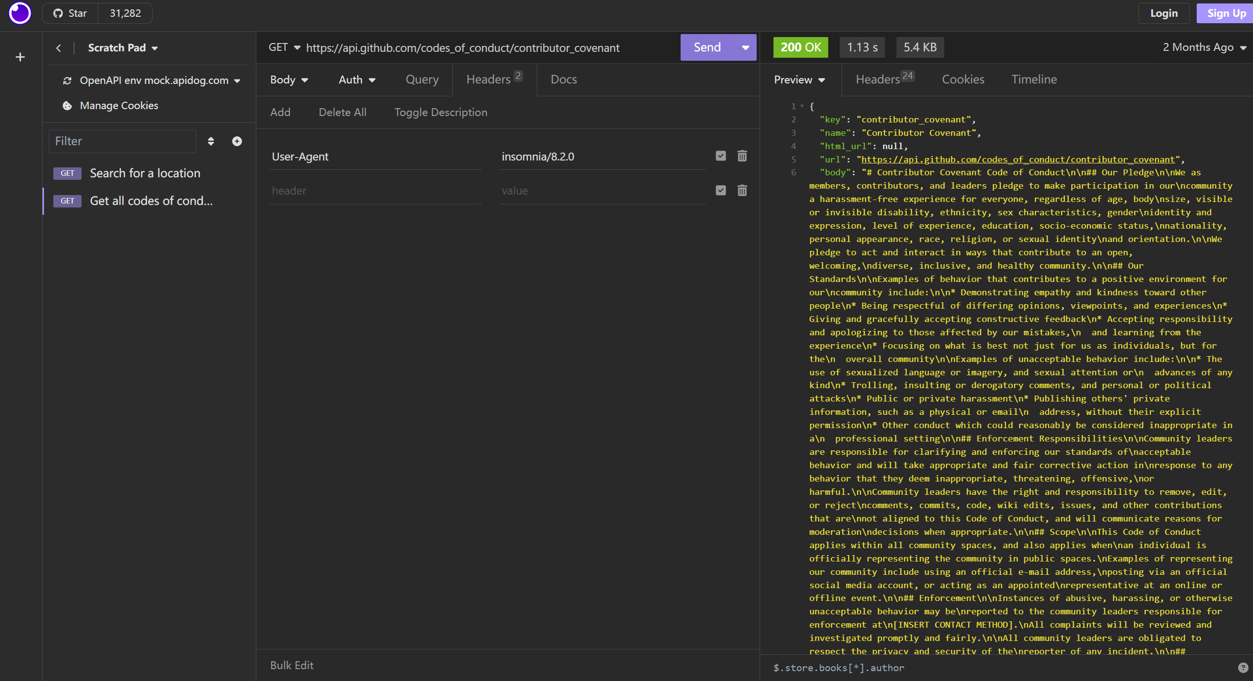Click the 200 OK status badge
Image resolution: width=1253 pixels, height=681 pixels.
[801, 47]
